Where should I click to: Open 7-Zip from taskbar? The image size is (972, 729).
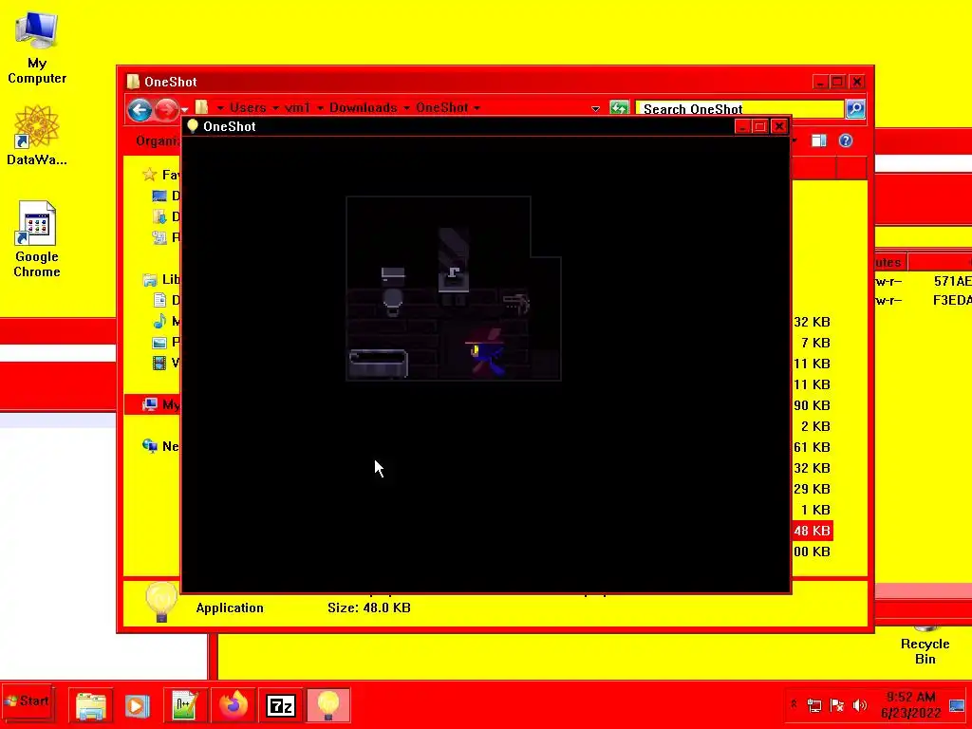click(x=280, y=705)
